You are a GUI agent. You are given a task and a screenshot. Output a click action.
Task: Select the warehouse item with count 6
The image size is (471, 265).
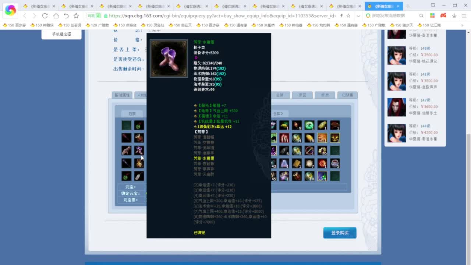(x=284, y=150)
